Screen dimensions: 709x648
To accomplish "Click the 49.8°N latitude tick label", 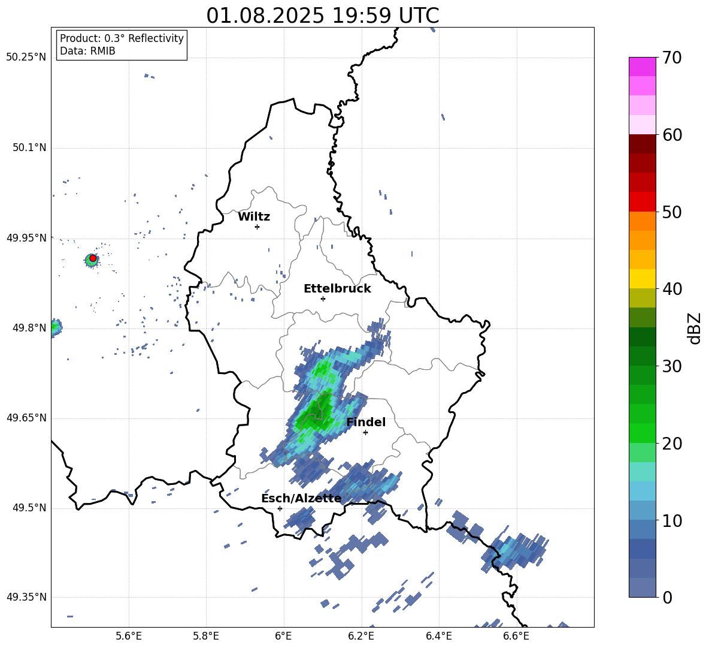I will [x=29, y=328].
